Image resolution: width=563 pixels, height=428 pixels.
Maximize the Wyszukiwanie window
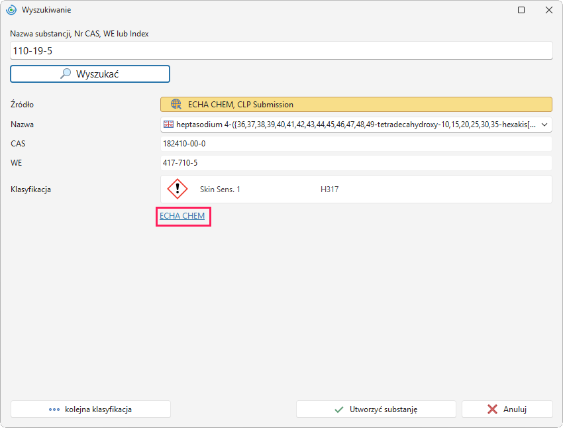click(x=521, y=10)
